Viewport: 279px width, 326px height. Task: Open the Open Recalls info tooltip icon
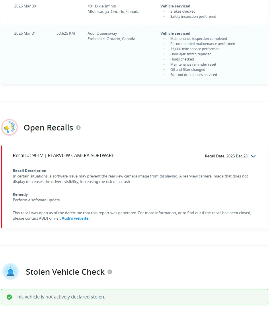click(x=78, y=128)
